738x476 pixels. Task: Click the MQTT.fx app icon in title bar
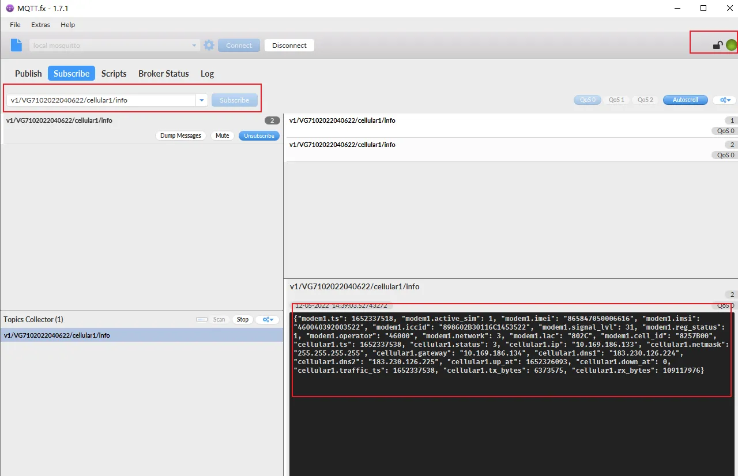tap(10, 8)
